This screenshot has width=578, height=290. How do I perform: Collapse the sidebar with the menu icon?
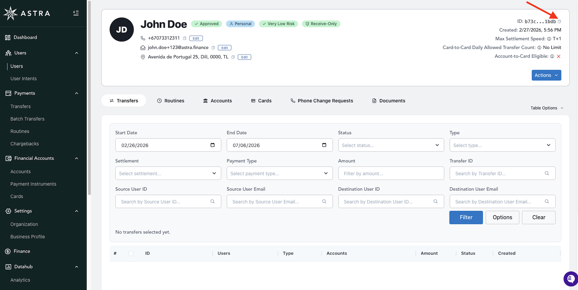click(76, 13)
